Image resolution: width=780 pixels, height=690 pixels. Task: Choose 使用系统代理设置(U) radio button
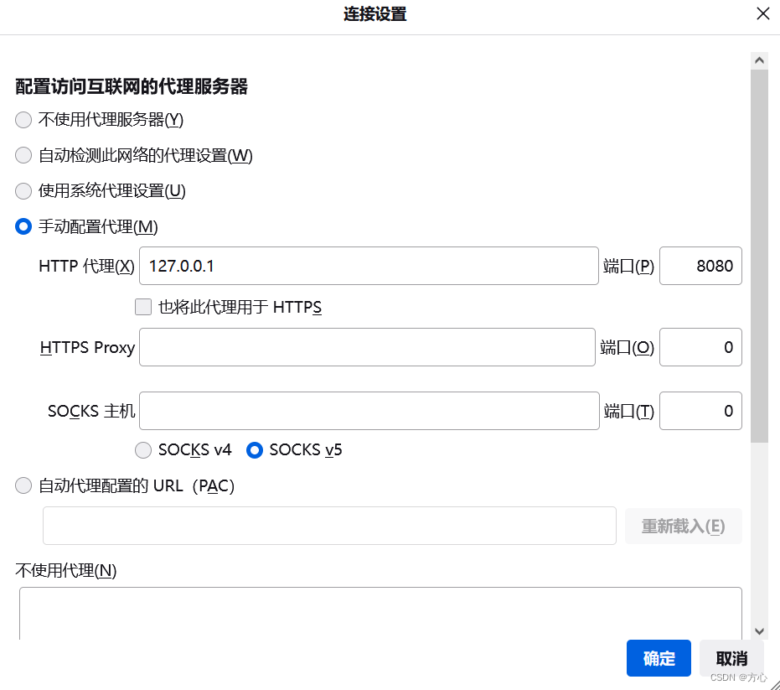(23, 191)
